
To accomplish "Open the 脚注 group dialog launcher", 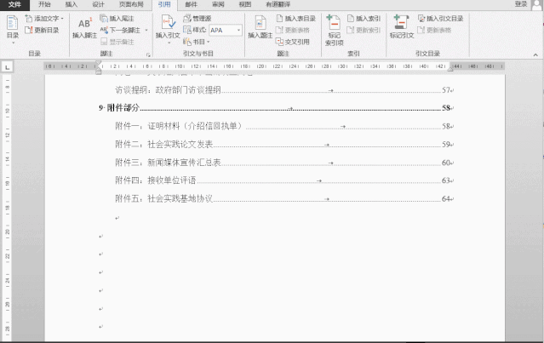I will point(148,54).
